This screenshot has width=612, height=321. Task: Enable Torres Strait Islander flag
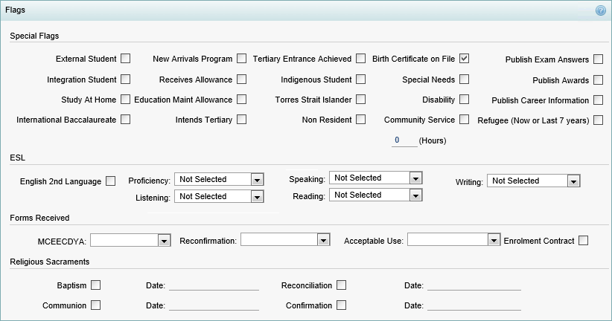pos(360,99)
